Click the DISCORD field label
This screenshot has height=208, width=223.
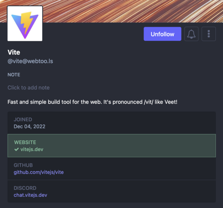(x=25, y=188)
